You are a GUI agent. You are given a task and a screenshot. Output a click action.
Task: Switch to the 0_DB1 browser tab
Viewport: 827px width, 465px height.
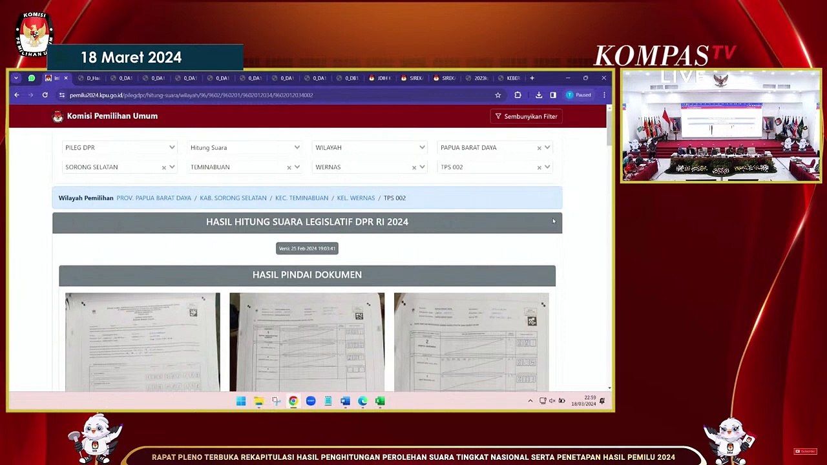pyautogui.click(x=348, y=78)
